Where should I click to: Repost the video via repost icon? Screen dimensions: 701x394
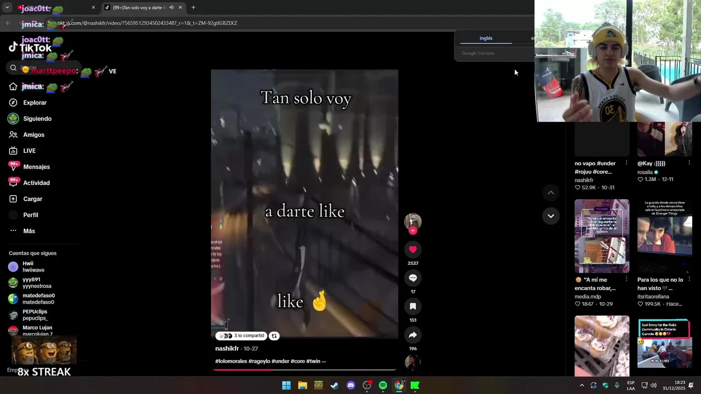pos(274,336)
